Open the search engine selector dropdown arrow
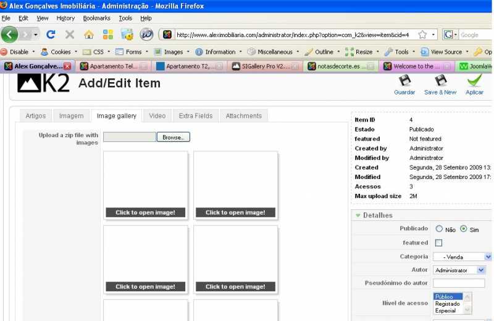Viewport: 494px width, 321px height. tap(456, 35)
